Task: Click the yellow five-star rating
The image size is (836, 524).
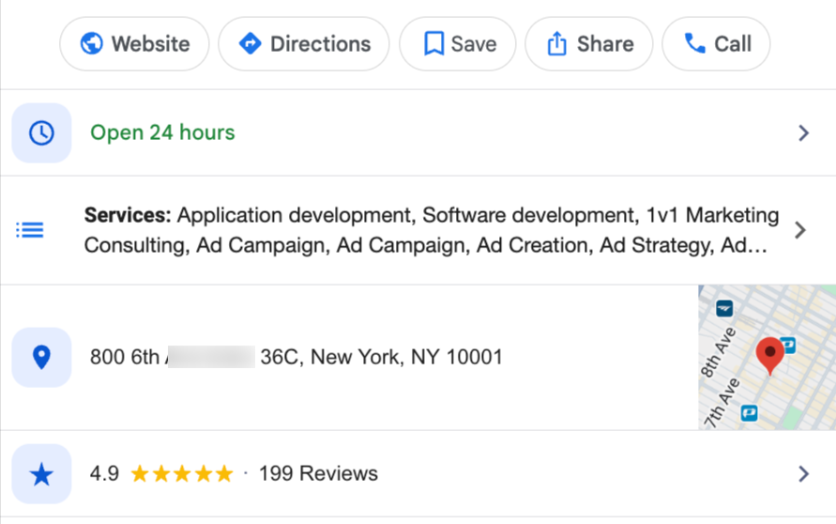Action: pyautogui.click(x=182, y=474)
